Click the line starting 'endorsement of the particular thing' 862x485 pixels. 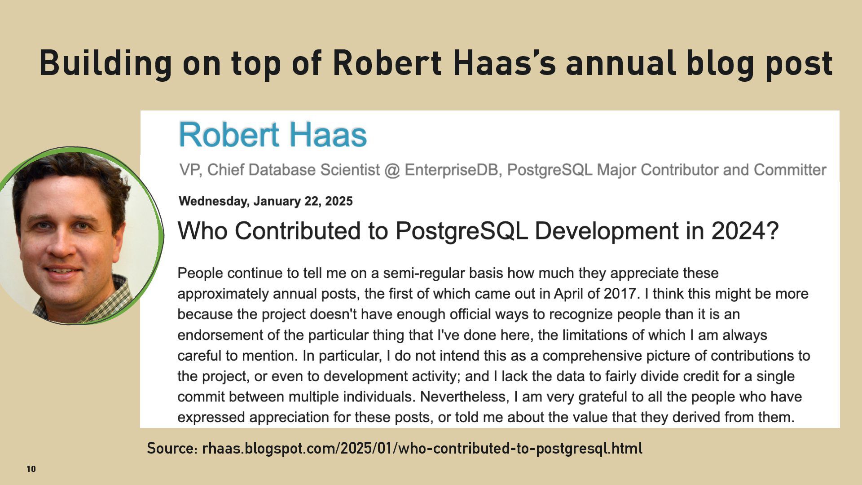[472, 335]
